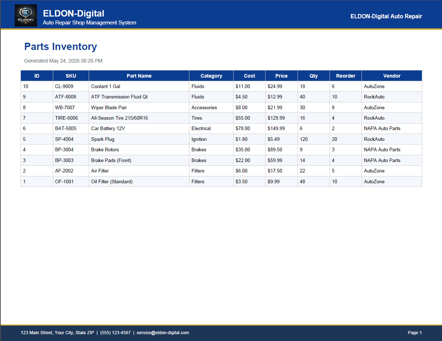Image resolution: width=442 pixels, height=341 pixels.
Task: Click price $21.99 for Wiper Blade
Action: [275, 107]
